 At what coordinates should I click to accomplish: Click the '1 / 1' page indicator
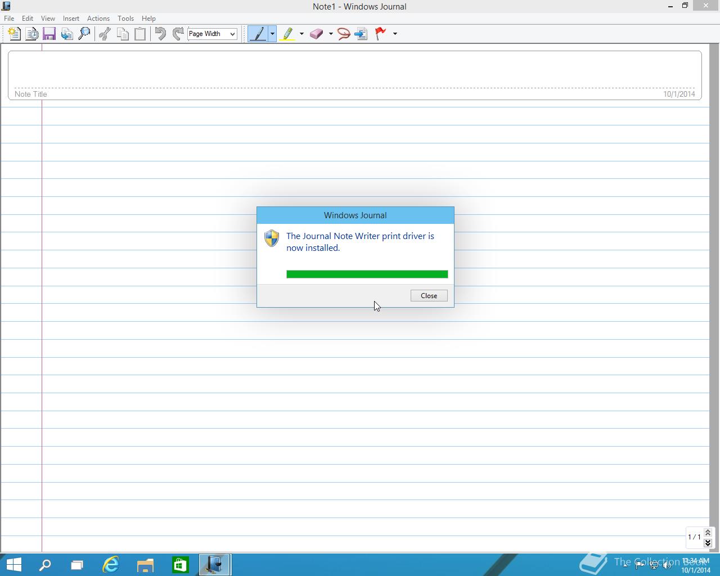pos(694,537)
